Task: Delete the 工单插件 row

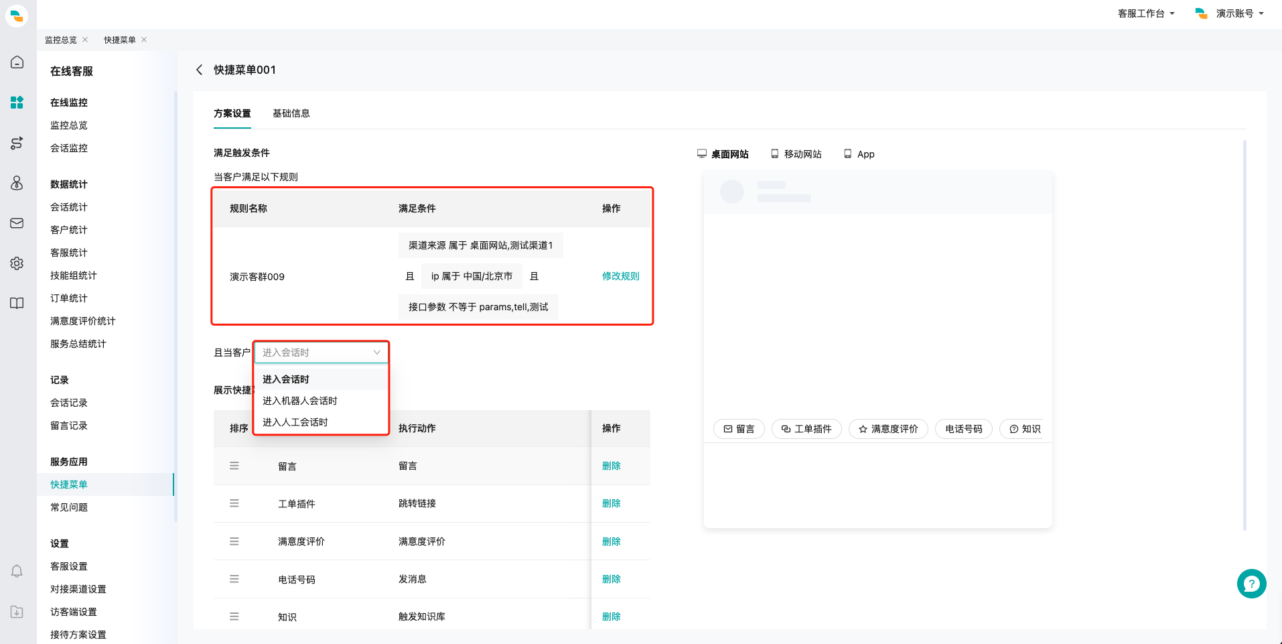Action: coord(612,503)
